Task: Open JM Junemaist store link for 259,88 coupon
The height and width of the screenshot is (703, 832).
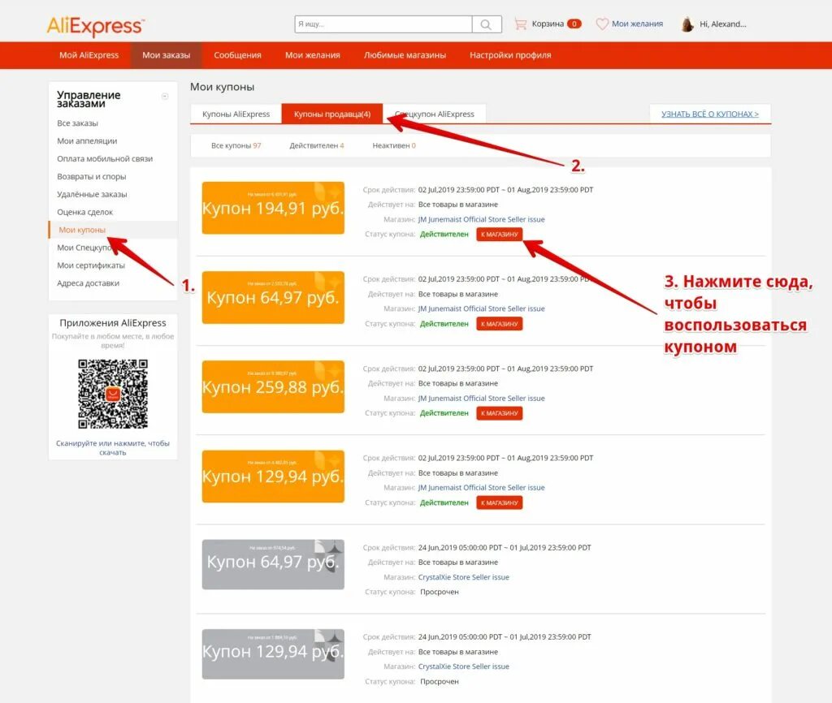Action: point(481,398)
